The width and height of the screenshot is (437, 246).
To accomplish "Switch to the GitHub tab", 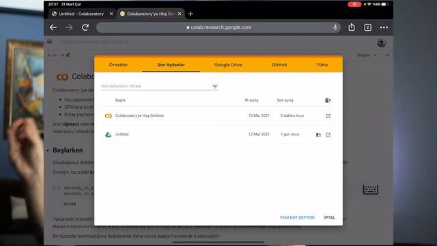I will coord(279,65).
